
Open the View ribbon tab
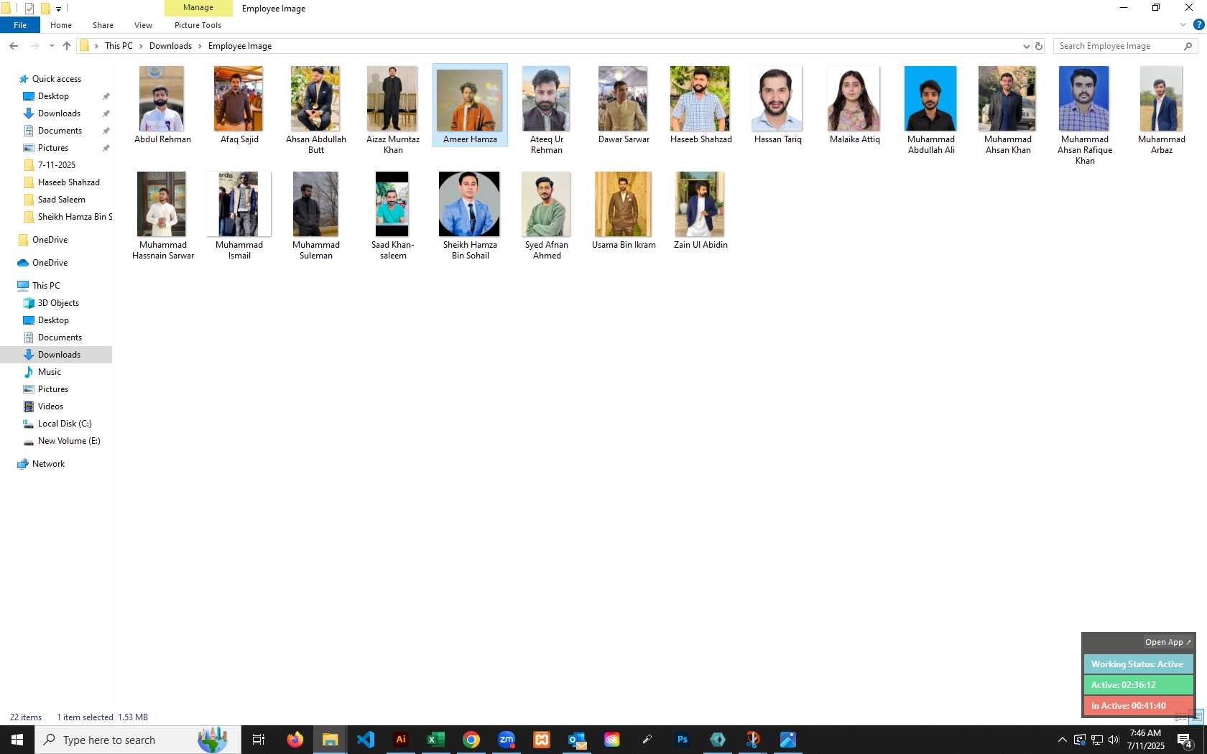tap(143, 25)
